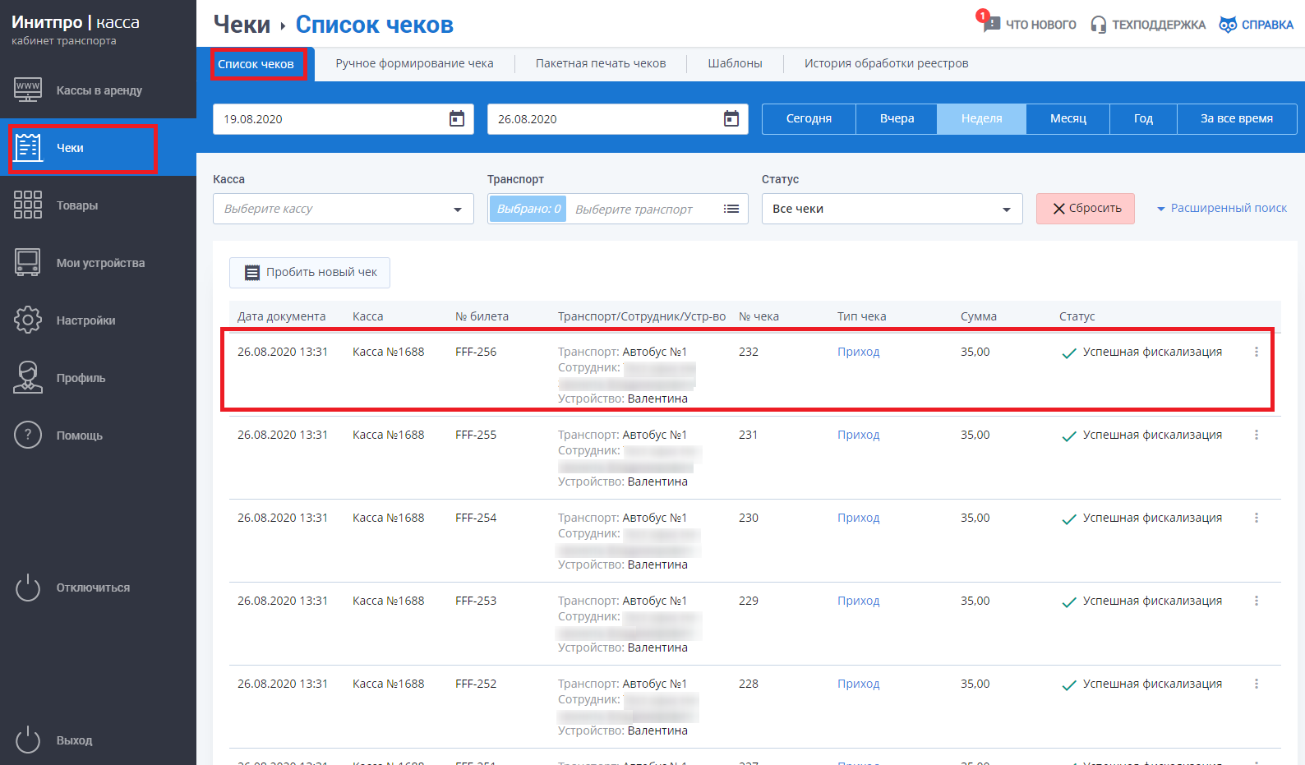
Task: Click Приход link for receipt 229
Action: point(859,601)
